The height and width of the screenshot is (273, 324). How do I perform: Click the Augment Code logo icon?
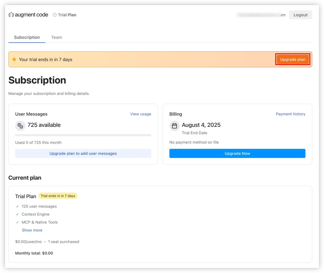[11, 15]
